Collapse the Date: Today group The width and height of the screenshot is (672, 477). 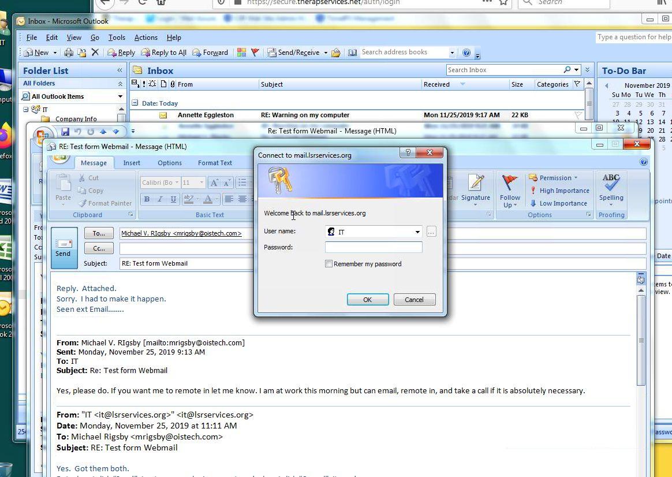[135, 103]
